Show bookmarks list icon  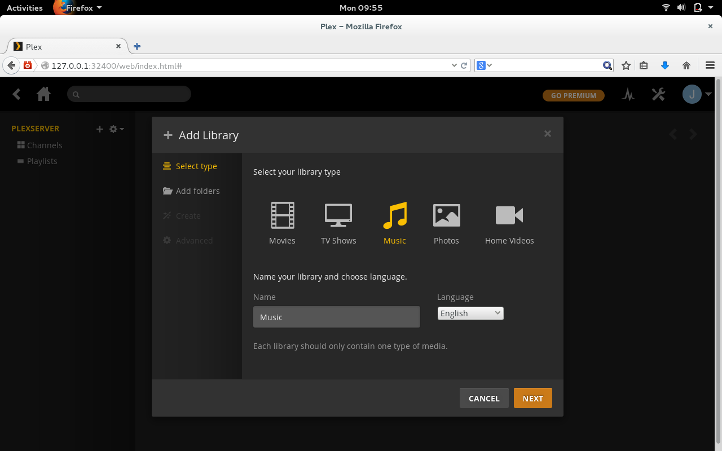pyautogui.click(x=644, y=65)
